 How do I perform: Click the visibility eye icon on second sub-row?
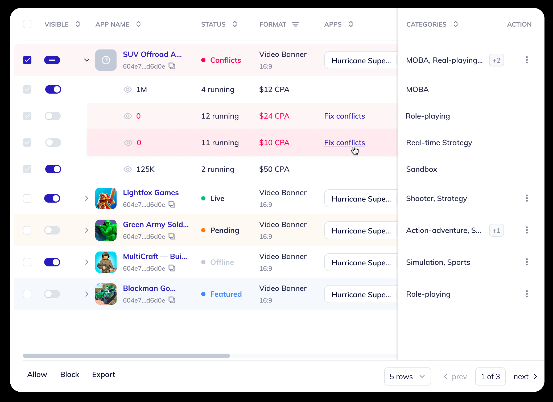pyautogui.click(x=128, y=116)
